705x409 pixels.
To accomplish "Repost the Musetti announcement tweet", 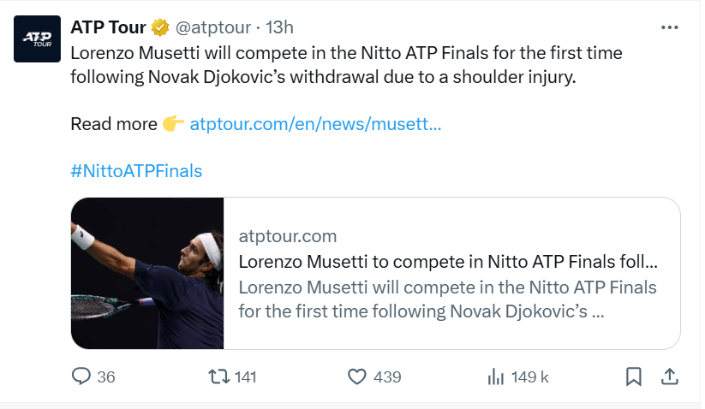I will (x=220, y=376).
